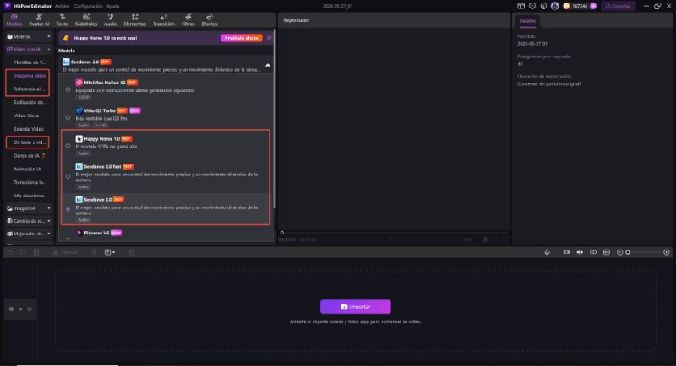This screenshot has width=676, height=366.
Task: Click the download icon in title bar
Action: [543, 6]
